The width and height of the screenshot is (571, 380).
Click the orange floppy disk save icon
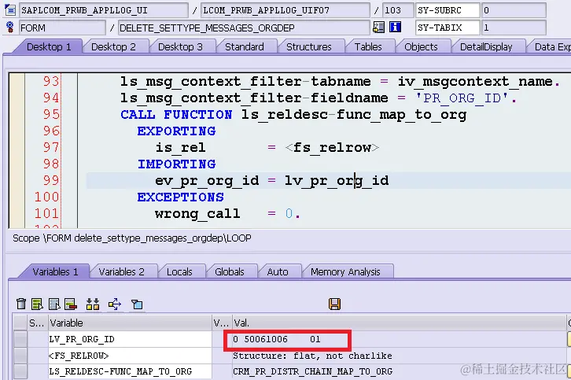pyautogui.click(x=335, y=304)
